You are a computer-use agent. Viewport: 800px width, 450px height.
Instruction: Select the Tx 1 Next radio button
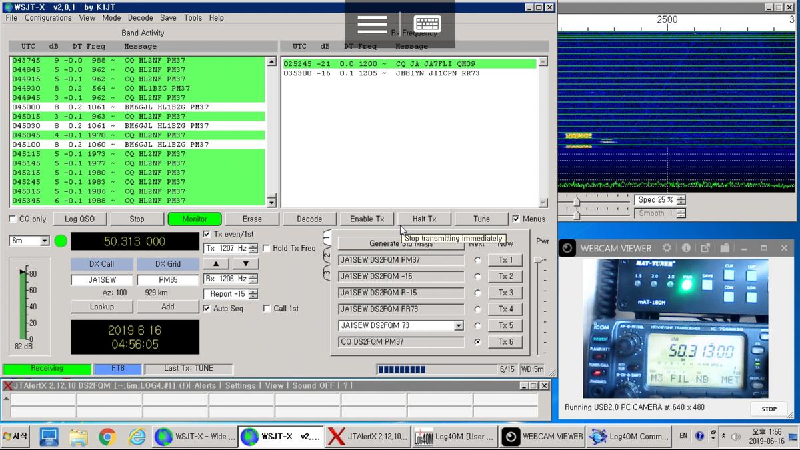pyautogui.click(x=477, y=260)
